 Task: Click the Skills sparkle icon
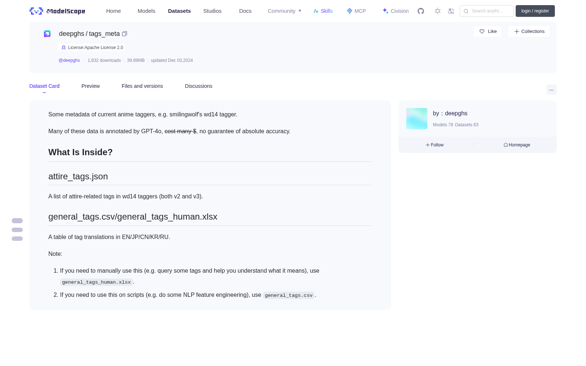tap(316, 11)
